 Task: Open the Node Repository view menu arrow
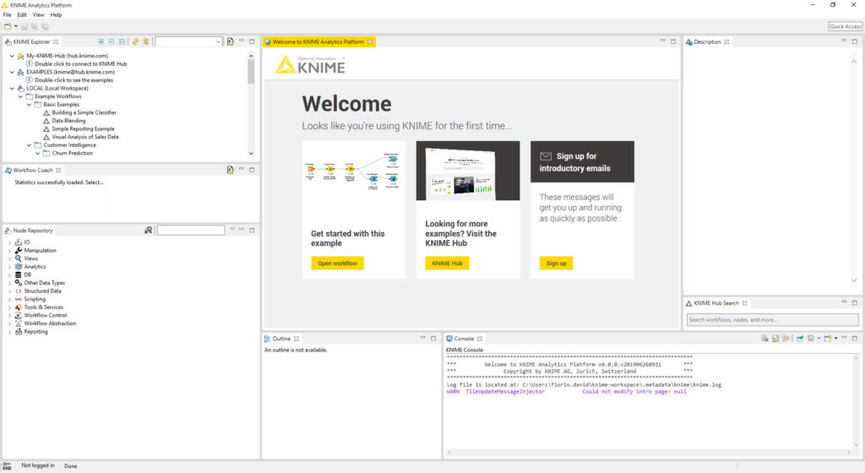[232, 230]
